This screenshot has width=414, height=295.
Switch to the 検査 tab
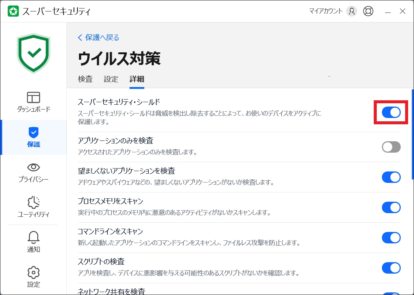85,79
